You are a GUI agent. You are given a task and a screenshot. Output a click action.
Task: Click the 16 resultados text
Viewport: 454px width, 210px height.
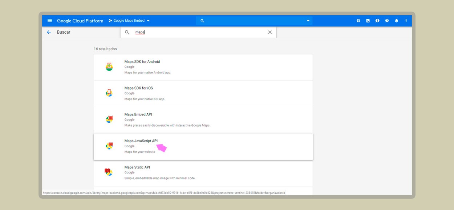[105, 49]
